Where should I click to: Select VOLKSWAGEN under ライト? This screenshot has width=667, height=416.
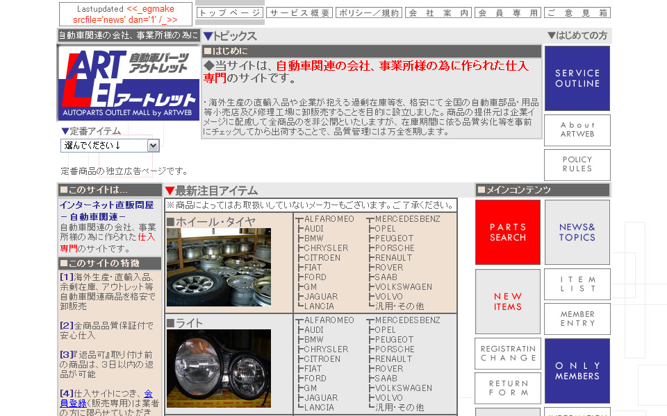point(403,389)
